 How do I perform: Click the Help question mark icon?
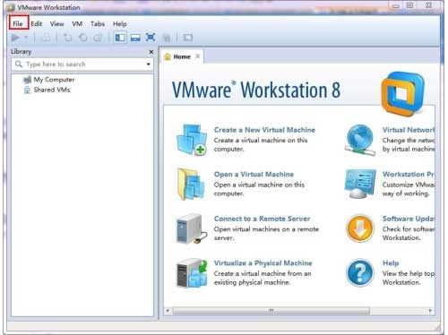(360, 273)
